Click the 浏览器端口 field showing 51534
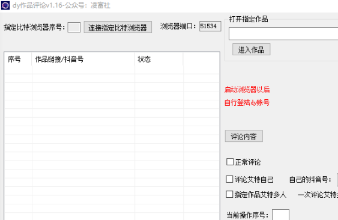Image resolution: width=338 pixels, height=220 pixels. pyautogui.click(x=210, y=26)
